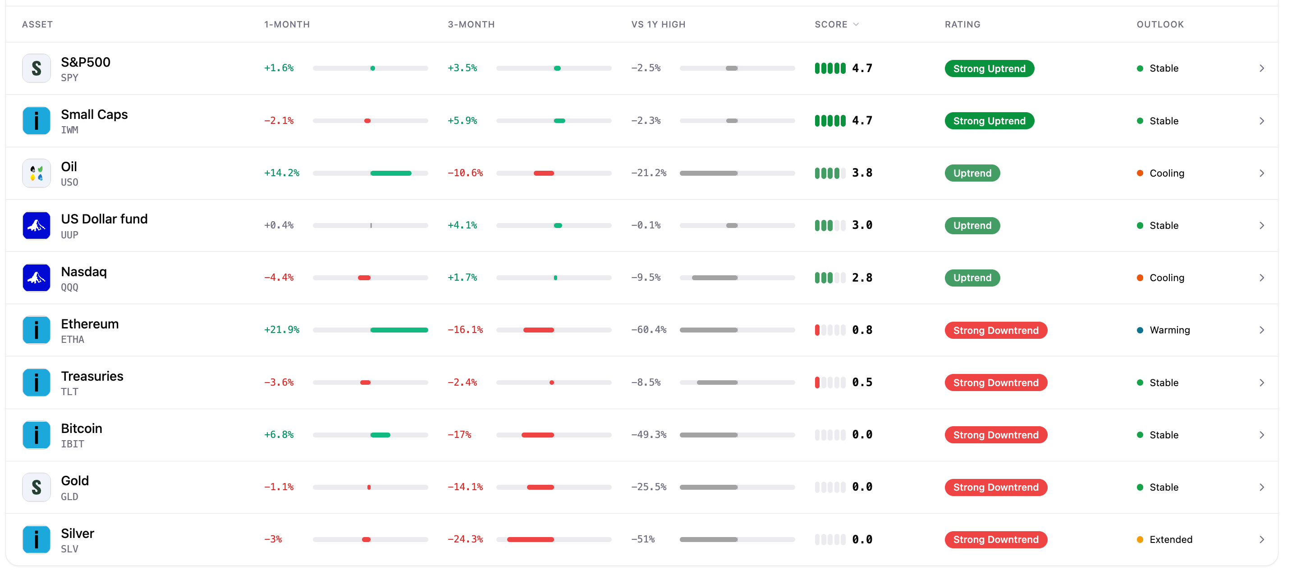Click the VS 1Y HIGH column header
Viewport: 1292px width, 574px height.
[x=658, y=24]
